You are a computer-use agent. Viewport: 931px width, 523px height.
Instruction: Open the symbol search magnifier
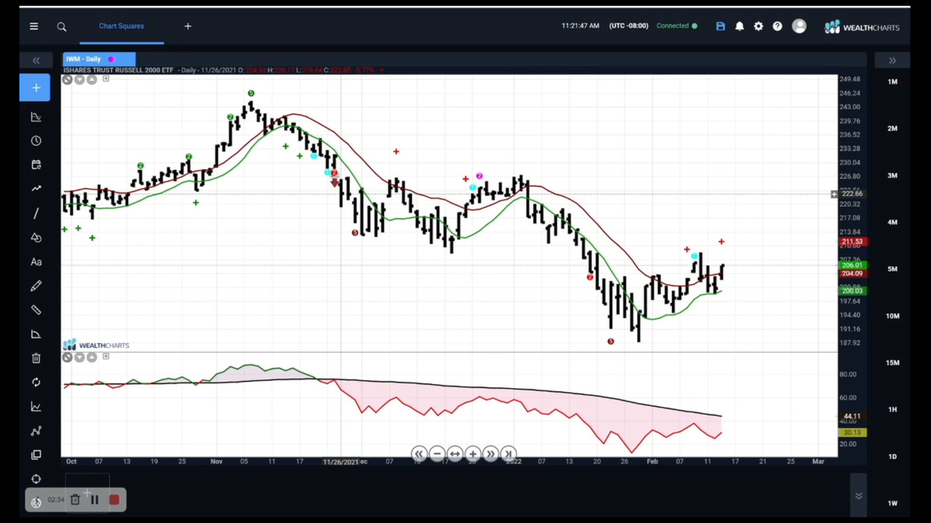tap(62, 27)
